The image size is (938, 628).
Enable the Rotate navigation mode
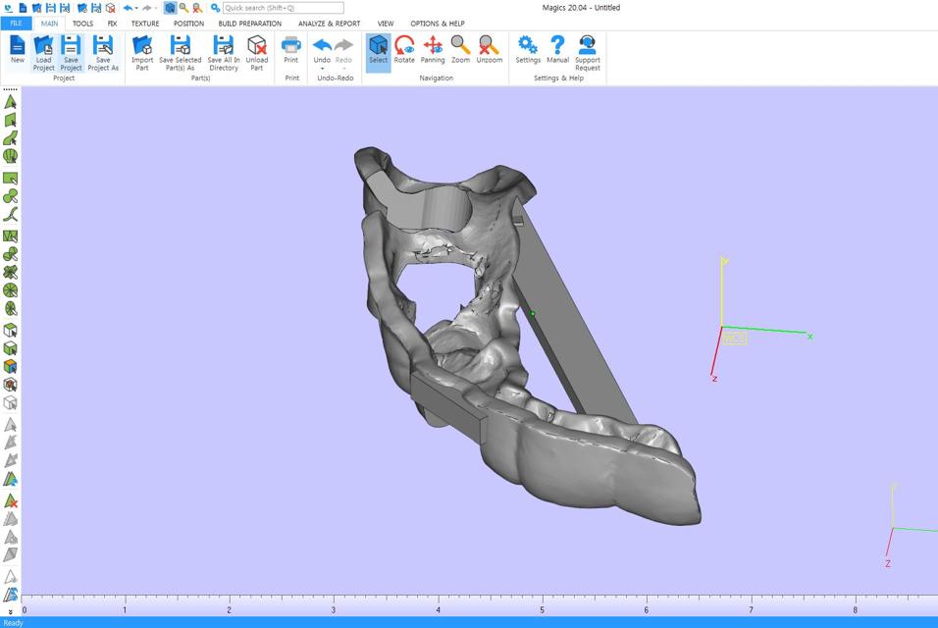pyautogui.click(x=404, y=49)
